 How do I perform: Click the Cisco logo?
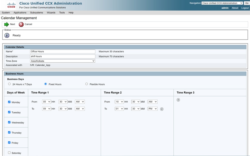point(11,5)
